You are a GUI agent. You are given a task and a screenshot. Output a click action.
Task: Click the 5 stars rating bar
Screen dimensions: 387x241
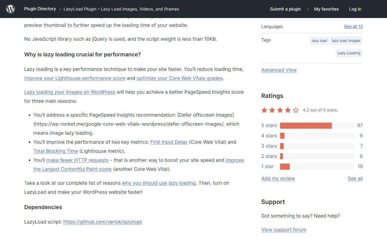click(317, 126)
